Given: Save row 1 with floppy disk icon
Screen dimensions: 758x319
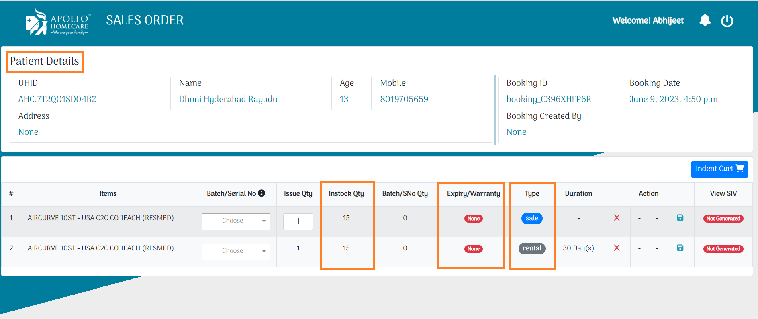Looking at the screenshot, I should 680,218.
